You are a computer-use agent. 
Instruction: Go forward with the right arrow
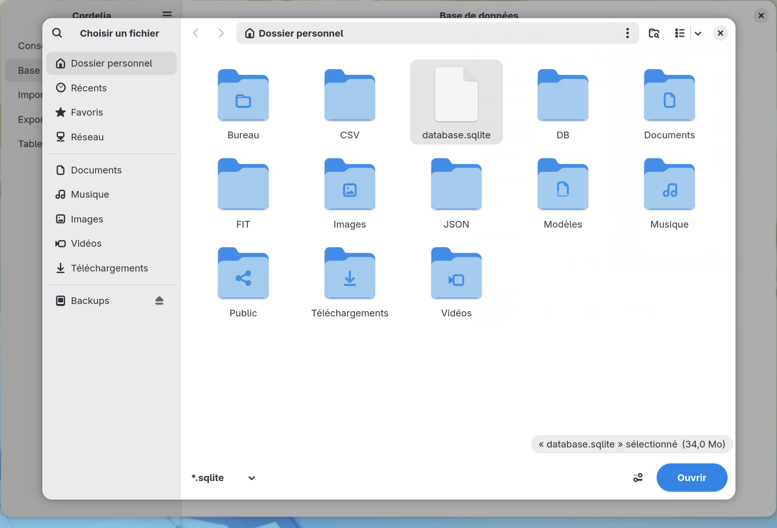click(221, 33)
